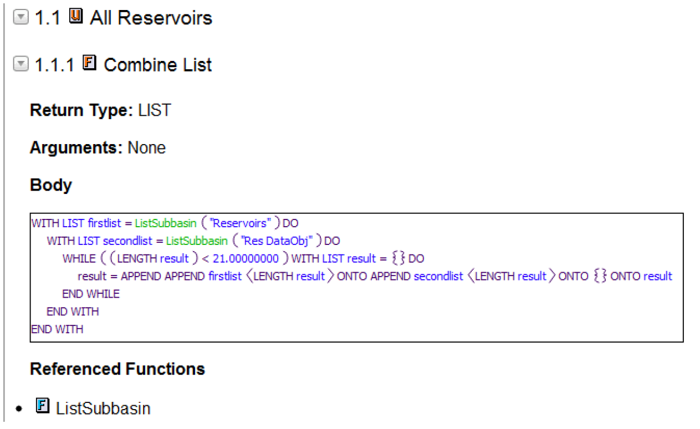The width and height of the screenshot is (700, 429).
Task: Click the "Reservoirs" string argument
Action: pyautogui.click(x=242, y=223)
